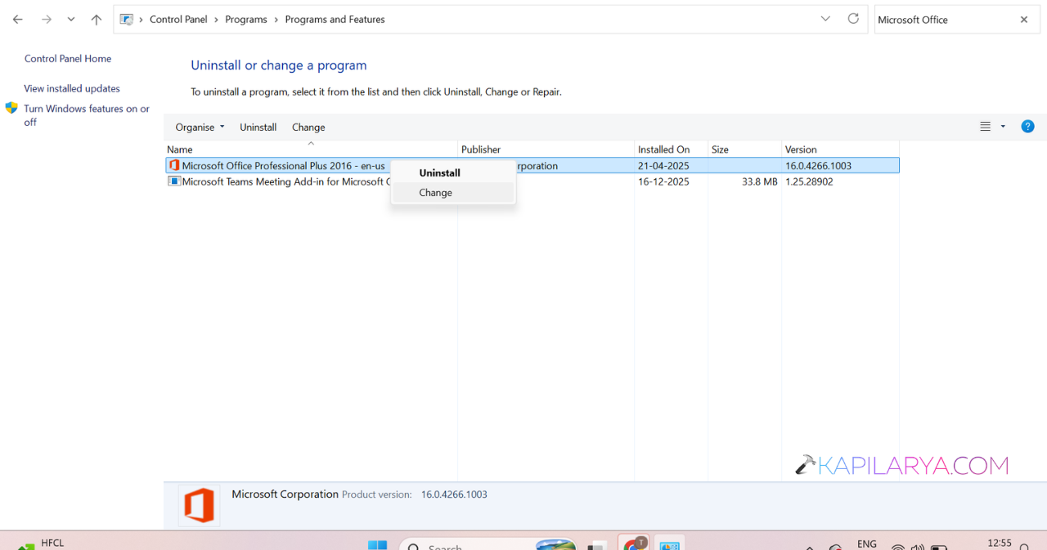Click the view layout options icon
Image resolution: width=1047 pixels, height=550 pixels.
[x=986, y=127]
